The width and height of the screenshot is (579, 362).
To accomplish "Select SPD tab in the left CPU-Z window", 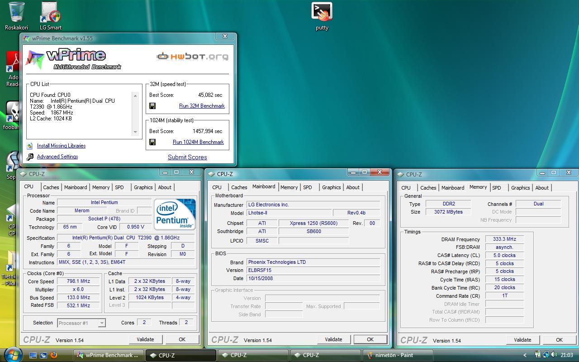I will pyautogui.click(x=119, y=187).
